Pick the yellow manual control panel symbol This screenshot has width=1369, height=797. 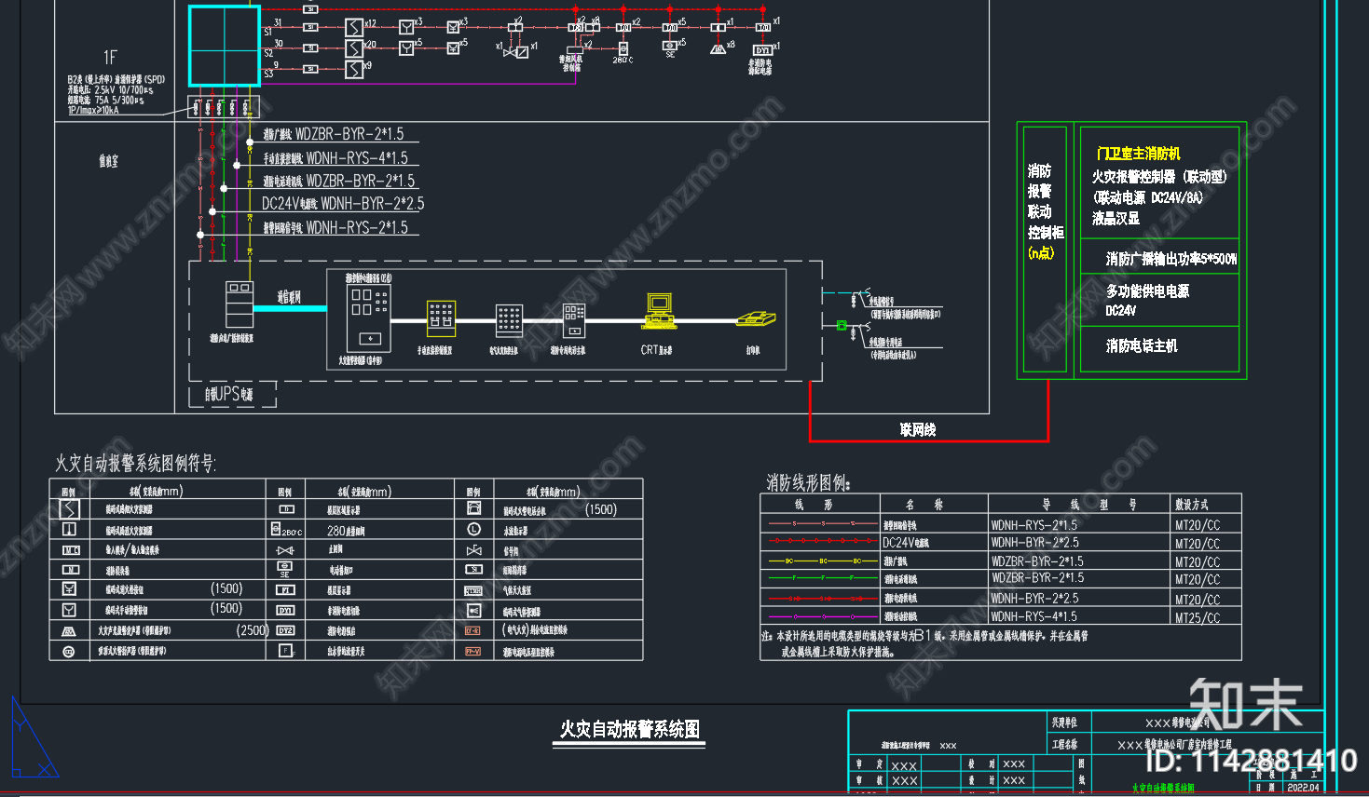pos(441,318)
